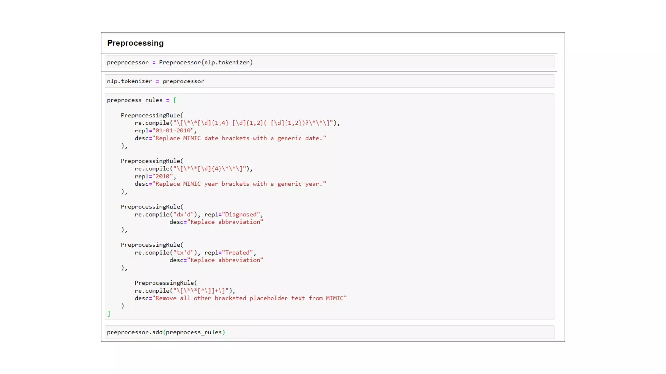666x374 pixels.
Task: Click the preprocess_rules = [ line
Action: [x=141, y=100]
